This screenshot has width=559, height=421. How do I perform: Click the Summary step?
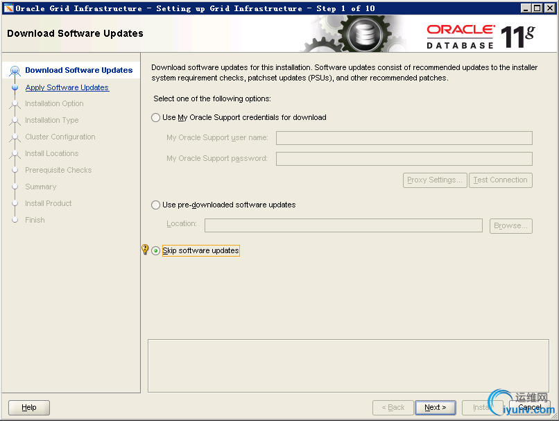pos(41,187)
